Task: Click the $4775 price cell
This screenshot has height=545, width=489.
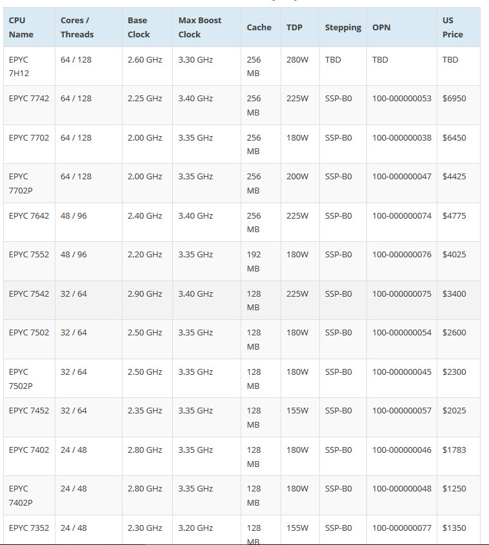Action: point(459,223)
